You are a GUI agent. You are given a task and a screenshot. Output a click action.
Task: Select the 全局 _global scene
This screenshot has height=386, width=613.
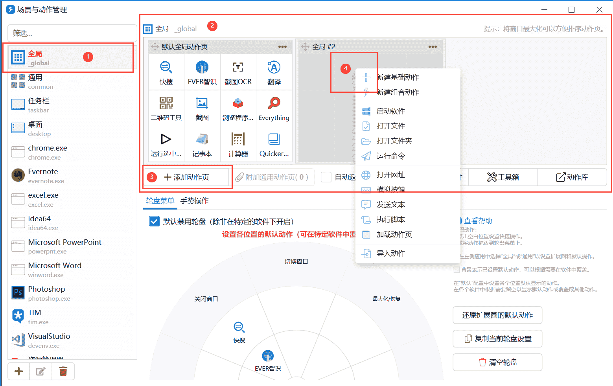[72, 58]
